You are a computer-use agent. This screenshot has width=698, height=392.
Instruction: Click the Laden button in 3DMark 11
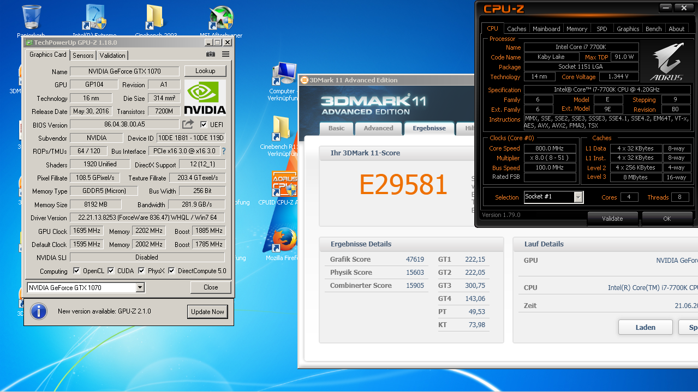pos(646,327)
